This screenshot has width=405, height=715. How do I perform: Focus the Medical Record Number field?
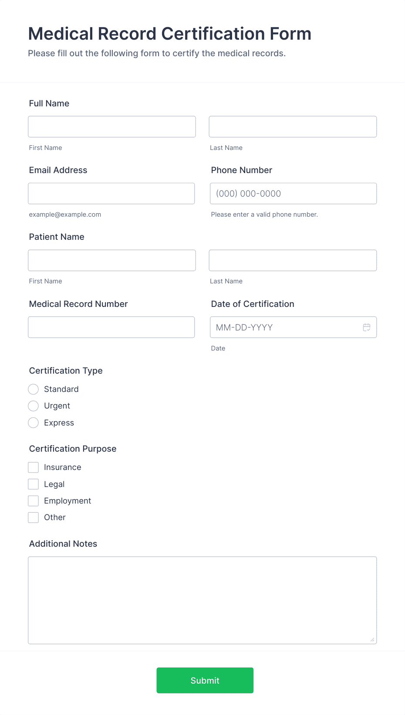click(111, 327)
